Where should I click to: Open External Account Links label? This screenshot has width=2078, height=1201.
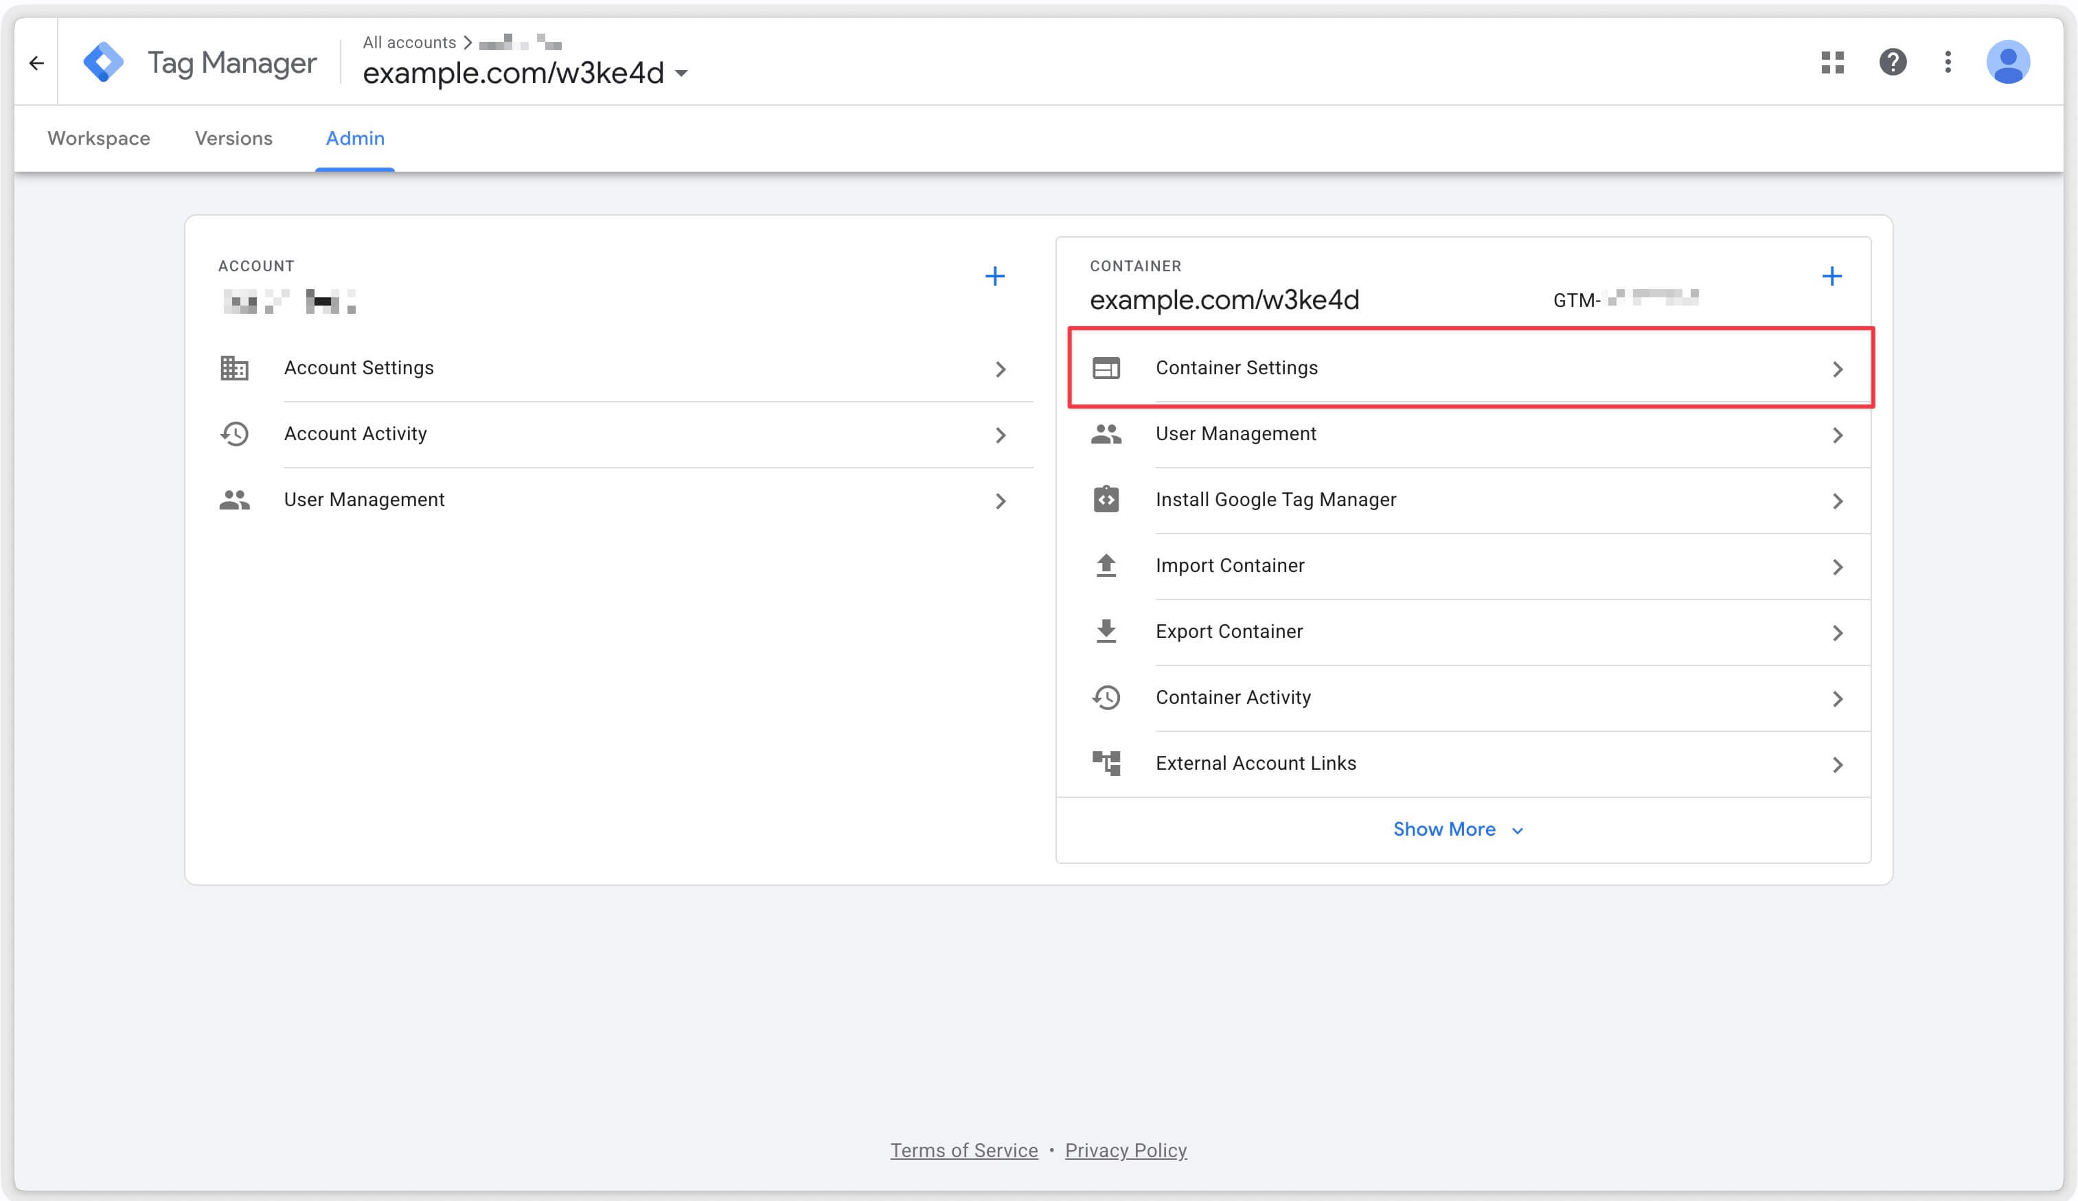(x=1255, y=764)
